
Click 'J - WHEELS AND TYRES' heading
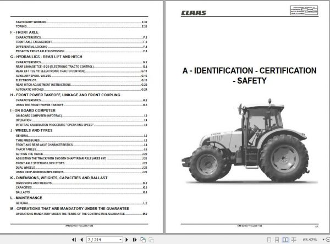click(31, 130)
